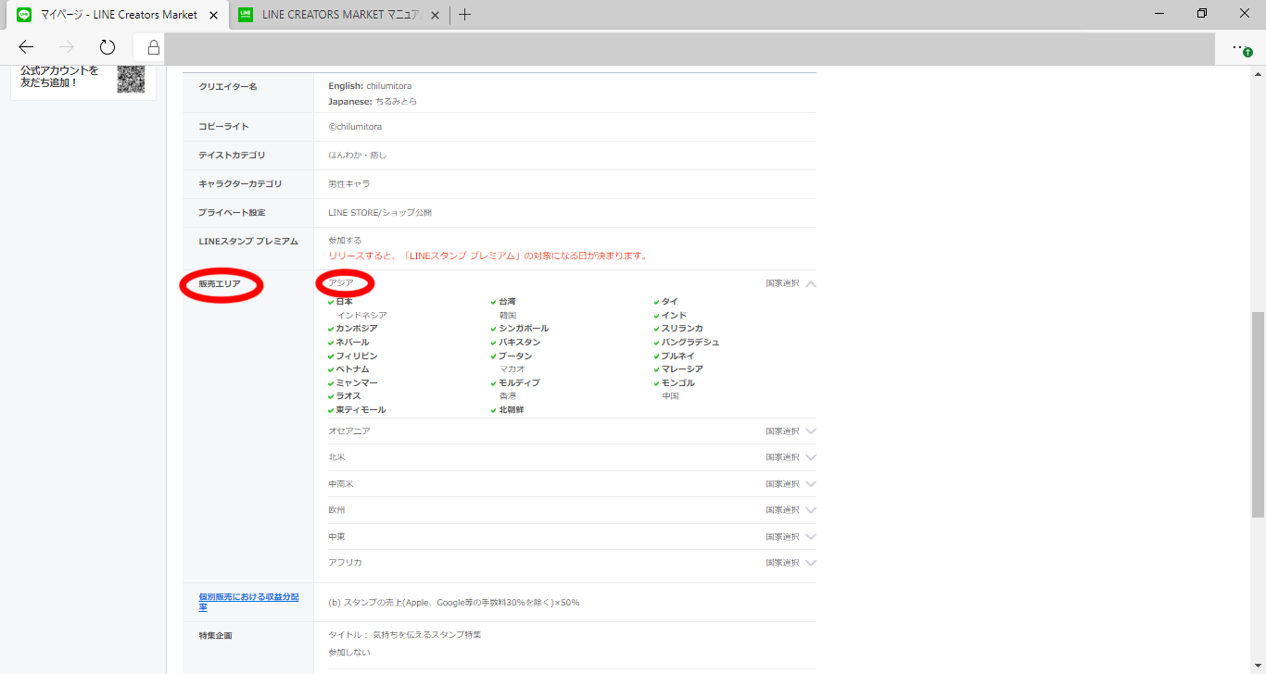This screenshot has width=1266, height=674.
Task: Click the ネパール country entry
Action: [348, 343]
